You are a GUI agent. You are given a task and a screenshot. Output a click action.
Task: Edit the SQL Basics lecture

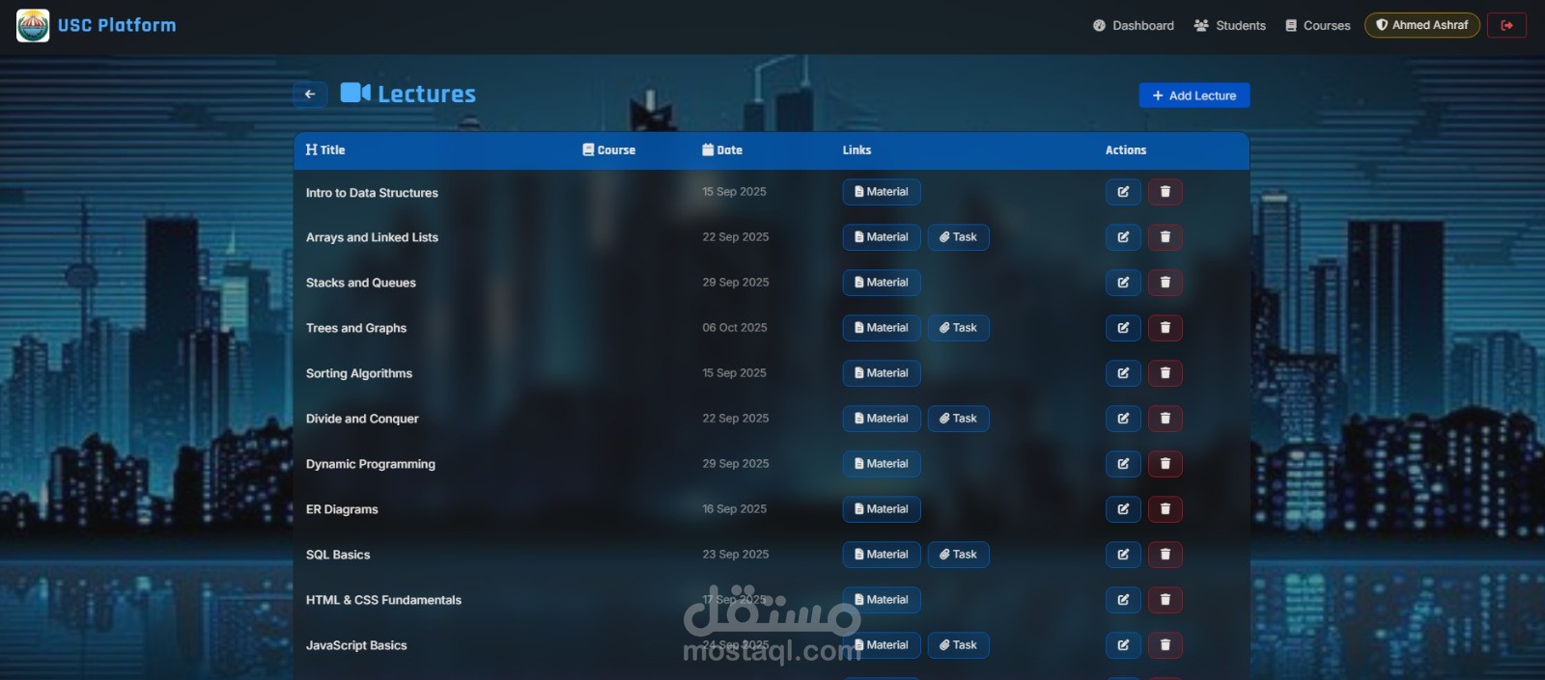(x=1123, y=555)
